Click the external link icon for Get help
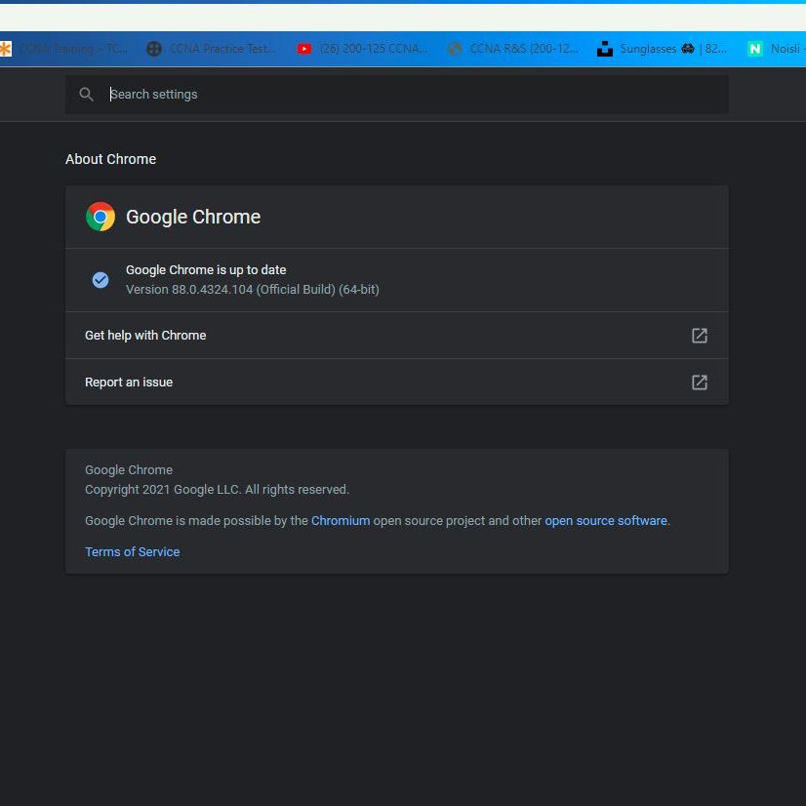Viewport: 806px width, 806px height. pyautogui.click(x=699, y=335)
